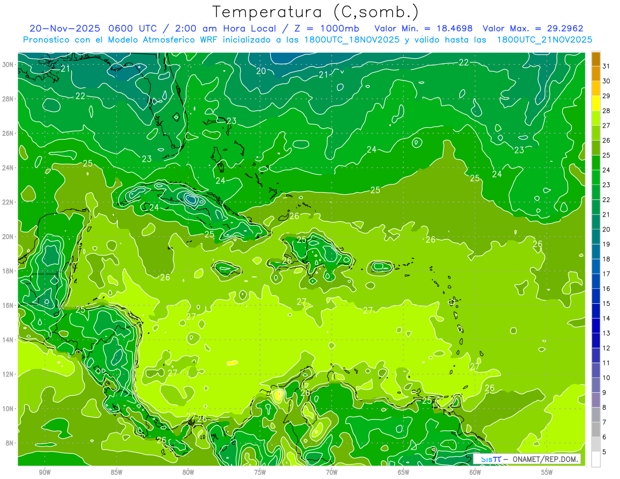Screen dimensions: 620x479
Task: Pick the amber swatch between 29 and 30
Action: click(596, 88)
